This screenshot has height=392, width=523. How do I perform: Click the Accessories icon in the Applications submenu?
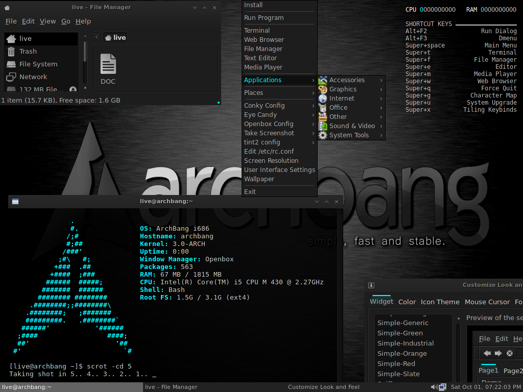323,80
